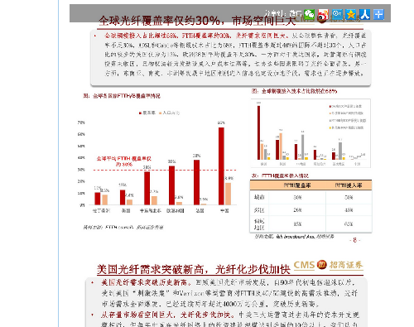Click the Tencent Weibo share icon
This screenshot has width=414, height=327.
pos(337,14)
